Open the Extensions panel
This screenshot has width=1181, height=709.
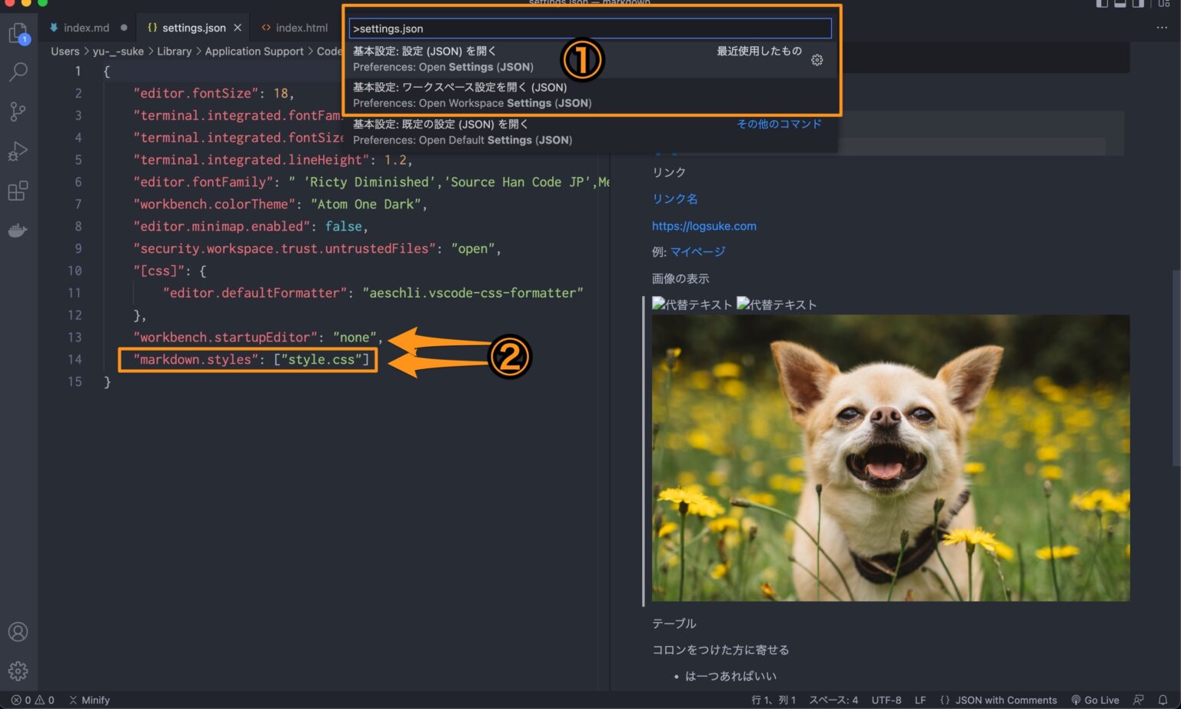pos(18,191)
